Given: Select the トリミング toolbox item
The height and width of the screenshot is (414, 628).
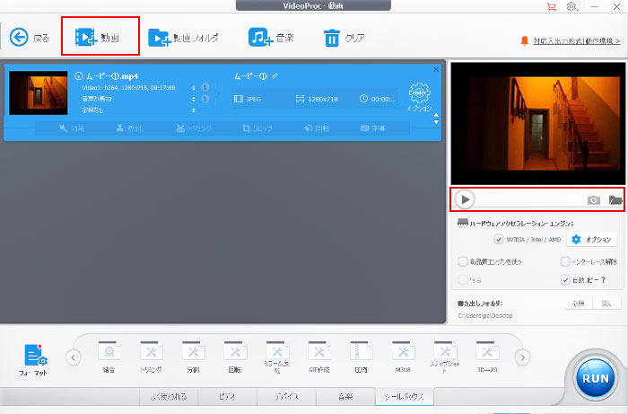Looking at the screenshot, I should (x=151, y=357).
